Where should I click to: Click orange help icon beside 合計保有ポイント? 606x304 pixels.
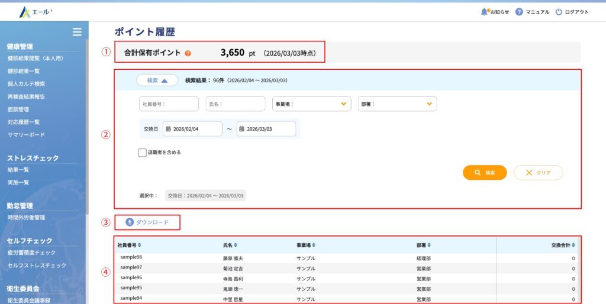point(188,53)
